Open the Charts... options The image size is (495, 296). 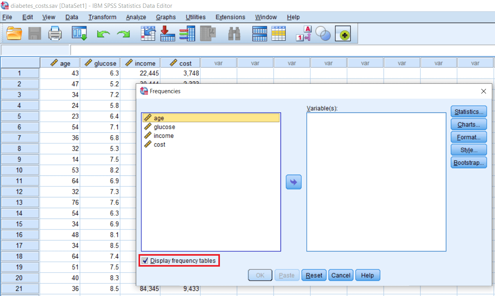pyautogui.click(x=468, y=125)
